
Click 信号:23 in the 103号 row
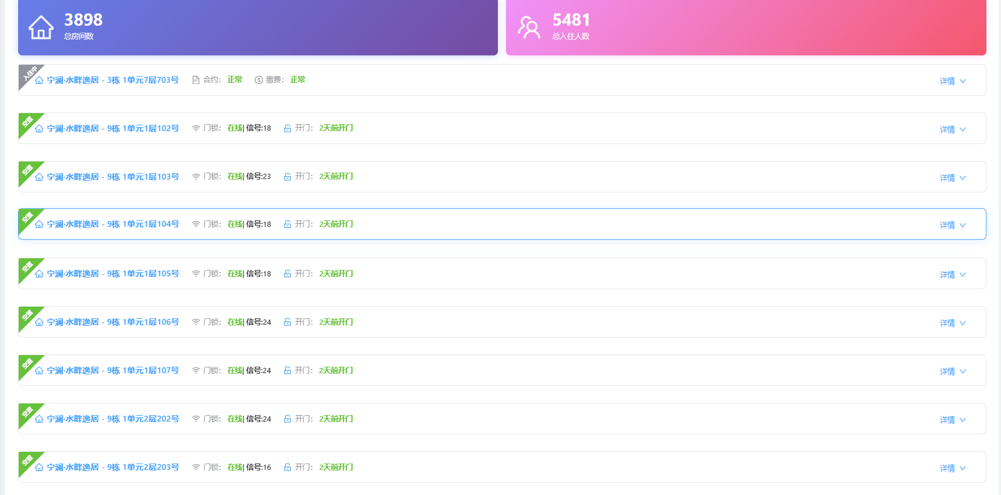[x=258, y=177]
